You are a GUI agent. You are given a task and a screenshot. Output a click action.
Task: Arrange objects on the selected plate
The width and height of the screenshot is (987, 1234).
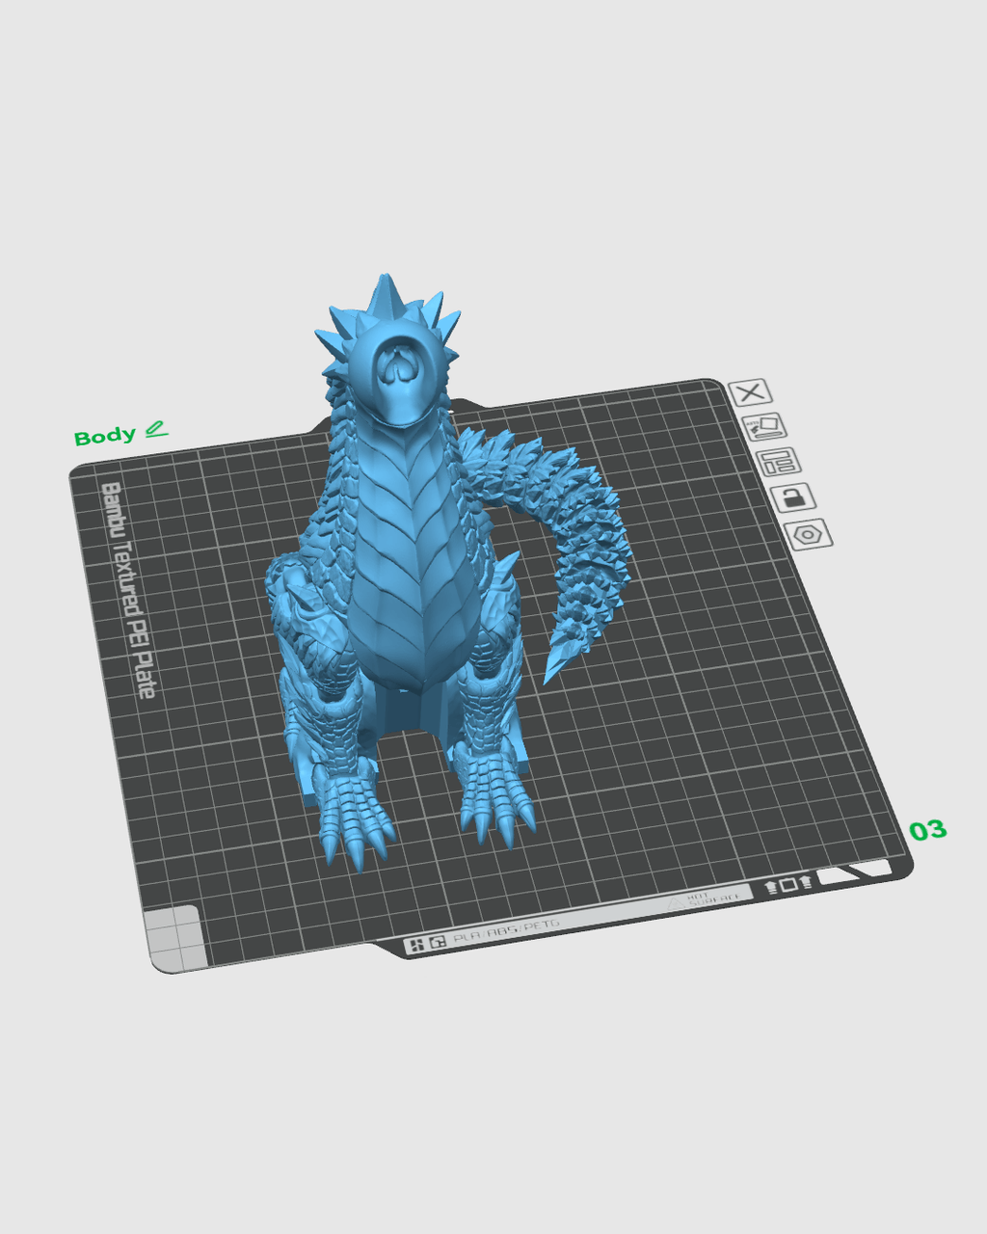point(778,462)
